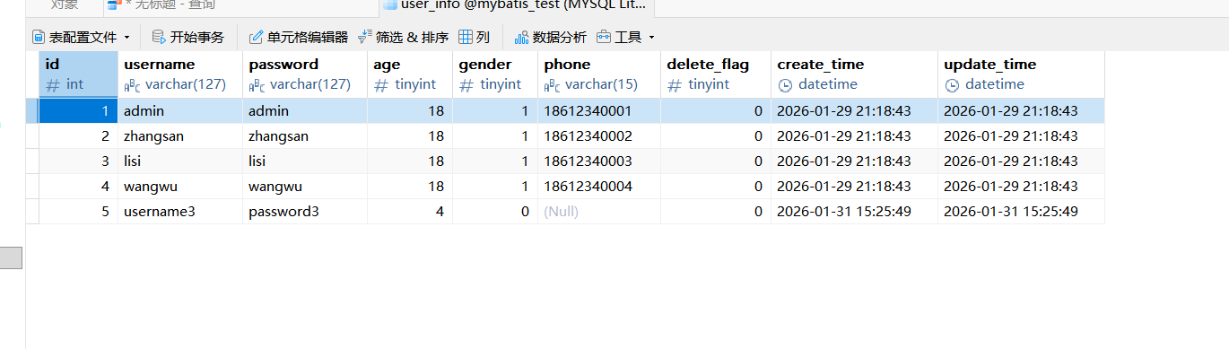Click the delete_flag cell in zhangsan row
The width and height of the screenshot is (1229, 349).
click(716, 136)
